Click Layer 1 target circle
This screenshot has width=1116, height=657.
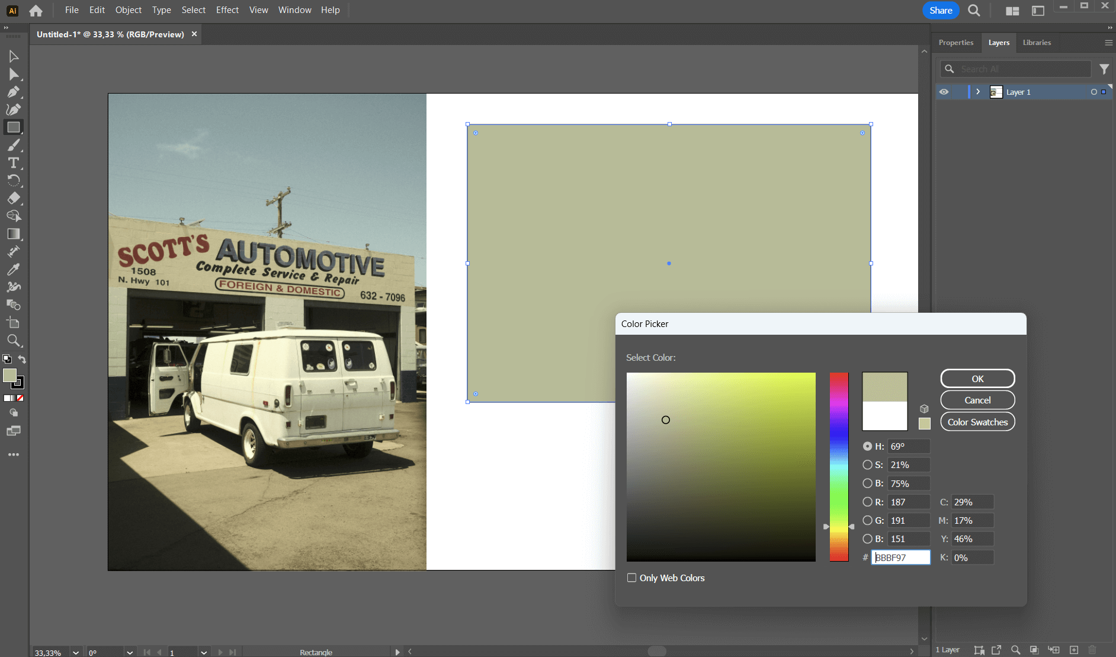coord(1094,92)
